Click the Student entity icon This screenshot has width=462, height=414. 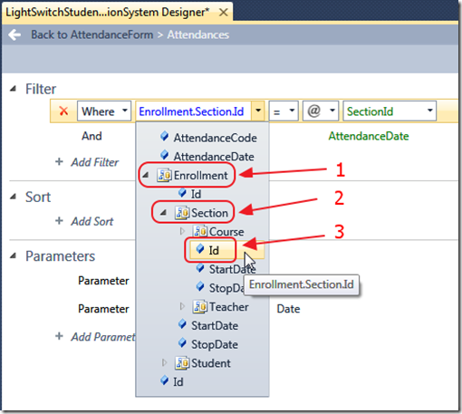point(182,363)
